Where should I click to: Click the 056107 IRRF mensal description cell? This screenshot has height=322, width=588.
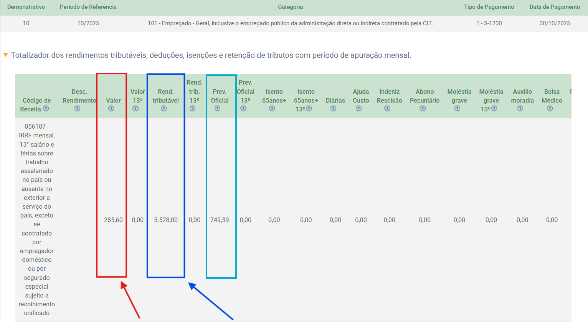(37, 220)
